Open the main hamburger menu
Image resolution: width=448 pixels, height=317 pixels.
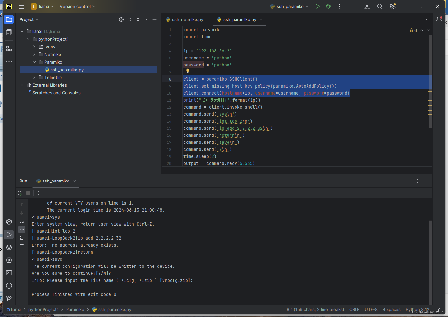(21, 6)
